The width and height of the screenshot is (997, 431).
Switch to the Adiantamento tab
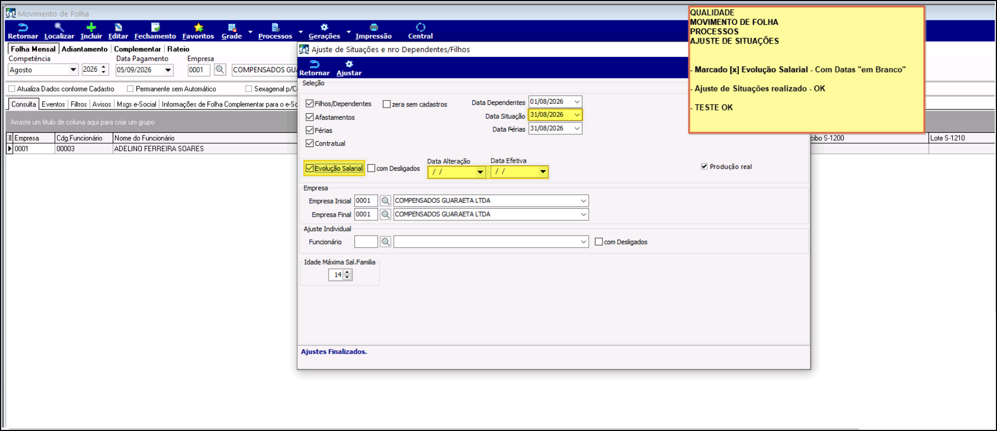pos(84,49)
